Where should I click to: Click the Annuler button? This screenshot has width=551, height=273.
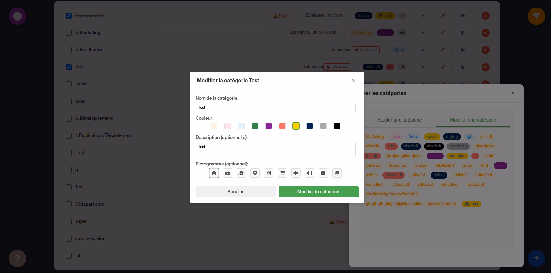[235, 192]
